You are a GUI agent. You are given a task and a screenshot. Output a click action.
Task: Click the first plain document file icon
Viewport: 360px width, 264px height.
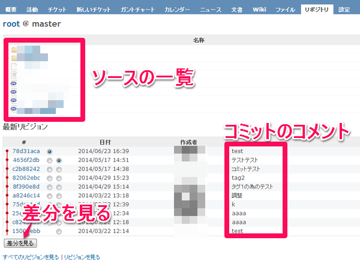coord(14,67)
